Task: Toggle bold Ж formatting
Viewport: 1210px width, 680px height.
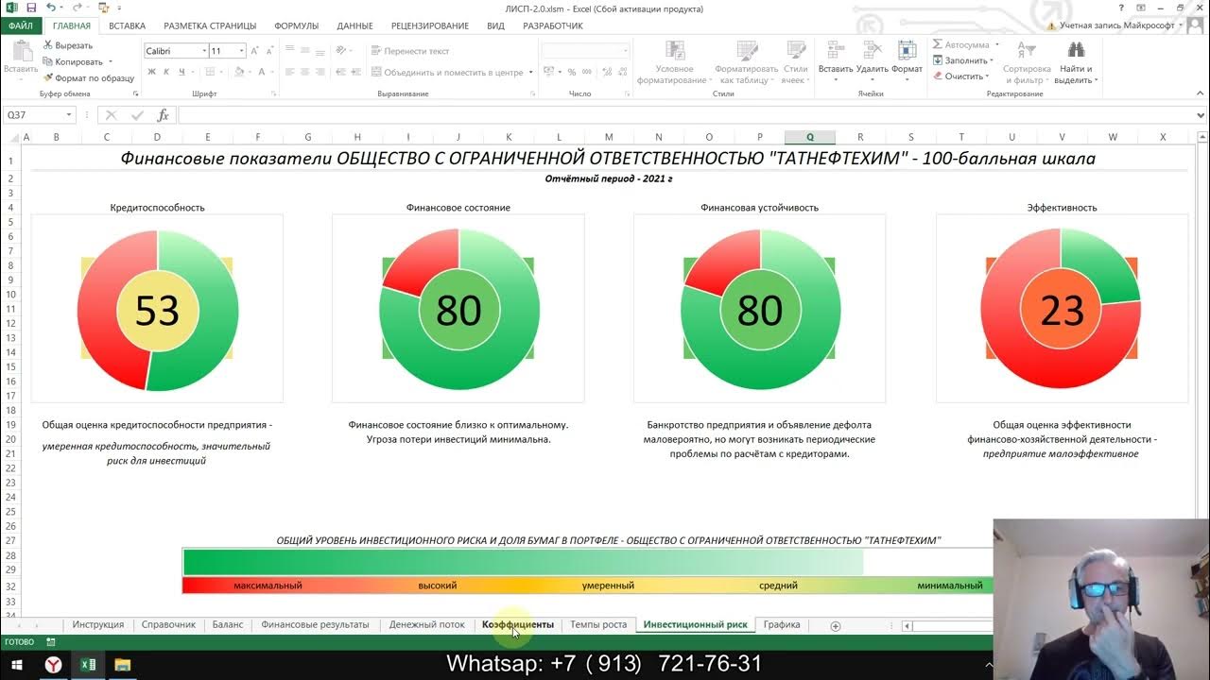Action: click(152, 72)
